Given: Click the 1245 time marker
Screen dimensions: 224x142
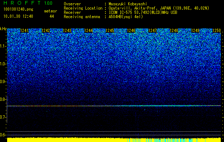Looking at the screenshot, I should pos(110,31).
